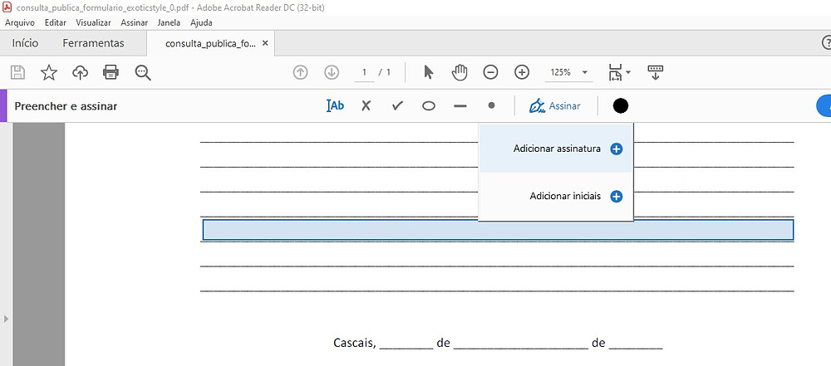This screenshot has height=366, width=831.
Task: Print the document using printer icon
Action: (x=111, y=72)
